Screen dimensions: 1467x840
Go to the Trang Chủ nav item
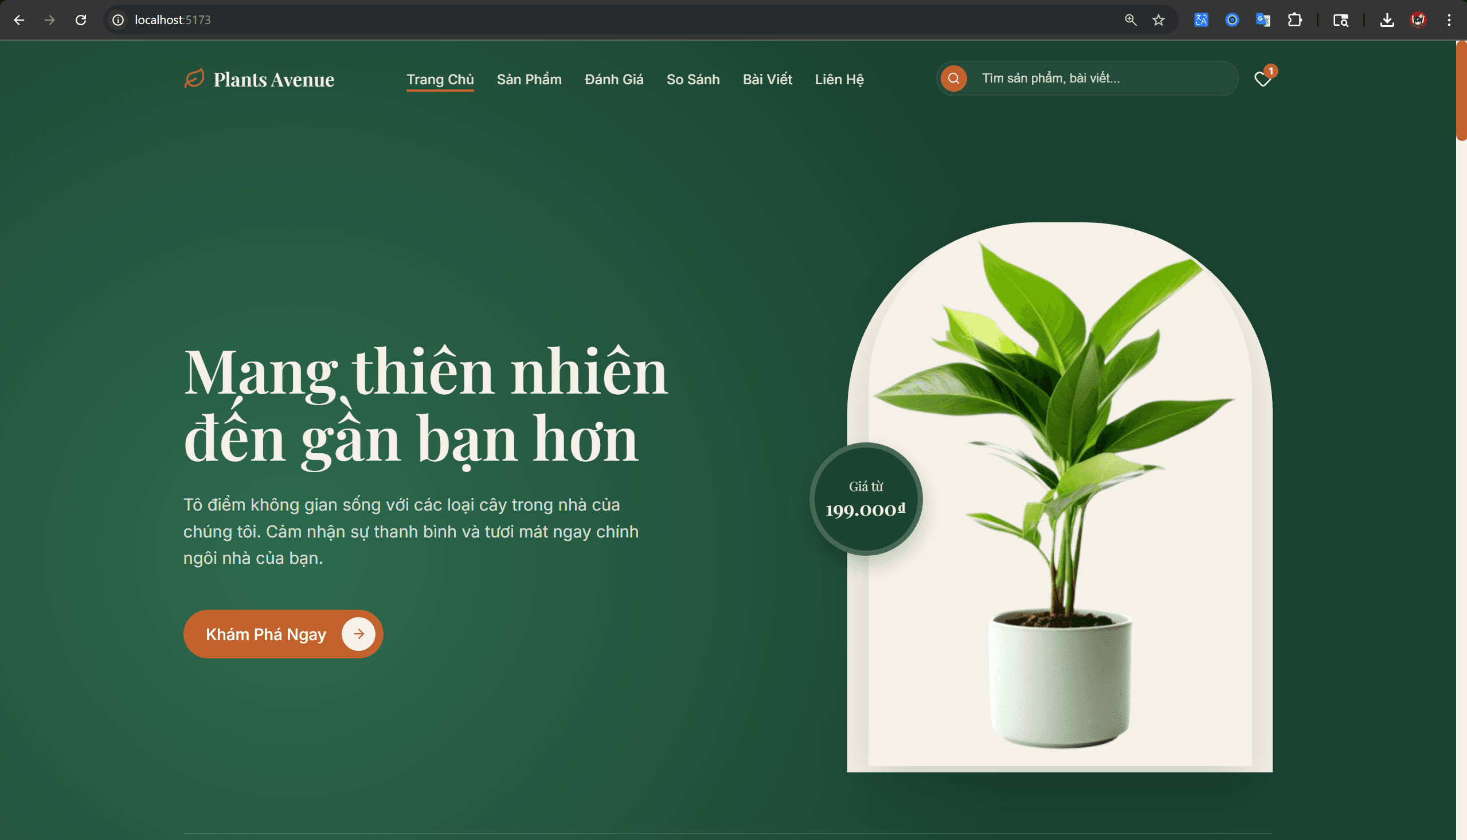tap(440, 79)
